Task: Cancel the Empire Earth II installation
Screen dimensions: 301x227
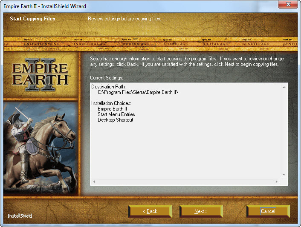Action: point(268,211)
